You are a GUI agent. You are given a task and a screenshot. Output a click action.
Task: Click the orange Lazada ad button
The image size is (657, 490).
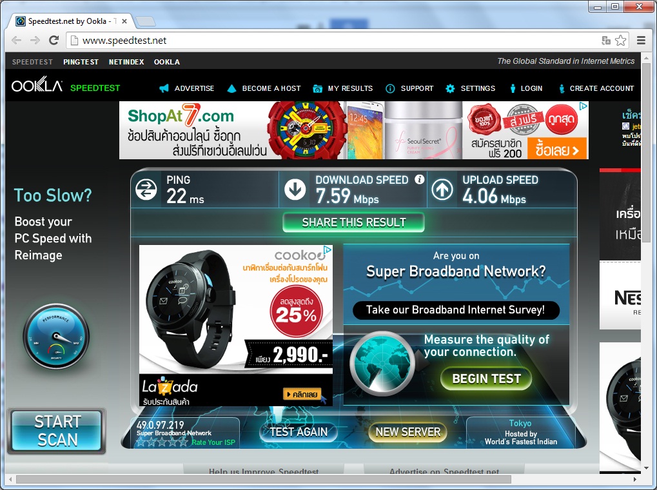pos(302,394)
